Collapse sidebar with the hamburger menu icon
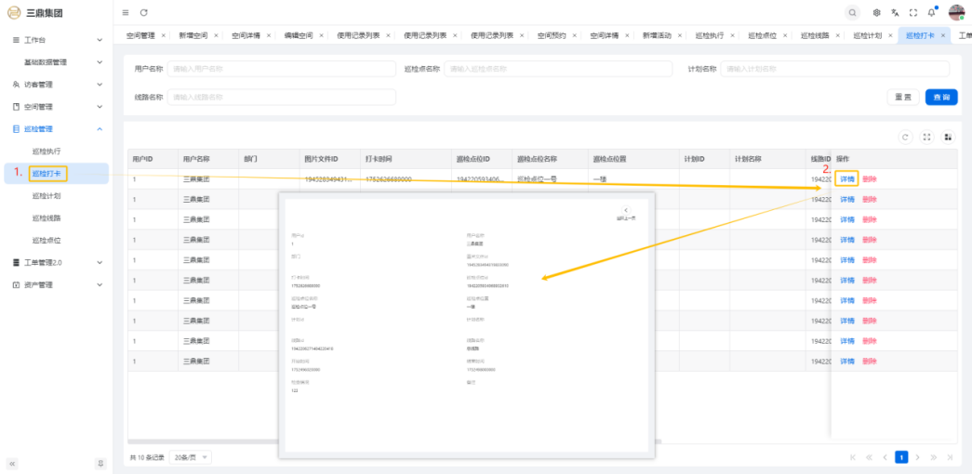972x474 pixels. point(126,12)
